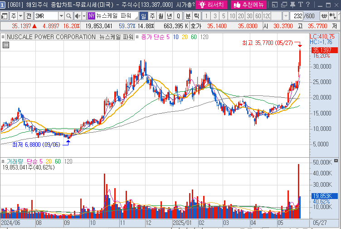Expand the 뉴스케일 파워 name box corner

click(136, 18)
